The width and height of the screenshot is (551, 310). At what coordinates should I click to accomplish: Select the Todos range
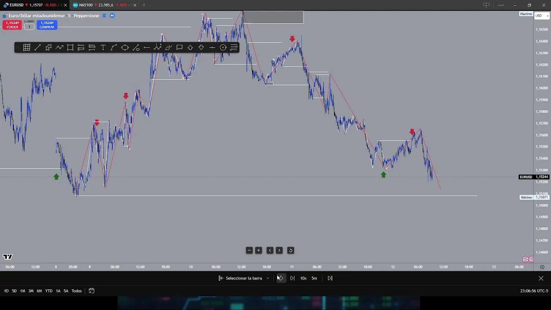click(x=77, y=291)
